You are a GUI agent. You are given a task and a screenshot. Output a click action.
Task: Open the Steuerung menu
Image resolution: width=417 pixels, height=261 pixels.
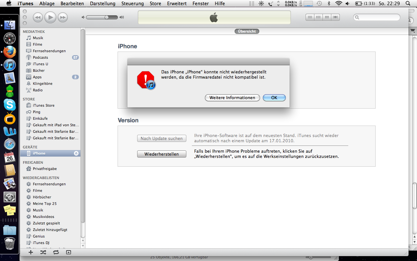(133, 4)
